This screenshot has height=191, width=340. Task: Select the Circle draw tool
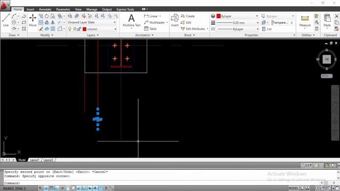(14, 22)
